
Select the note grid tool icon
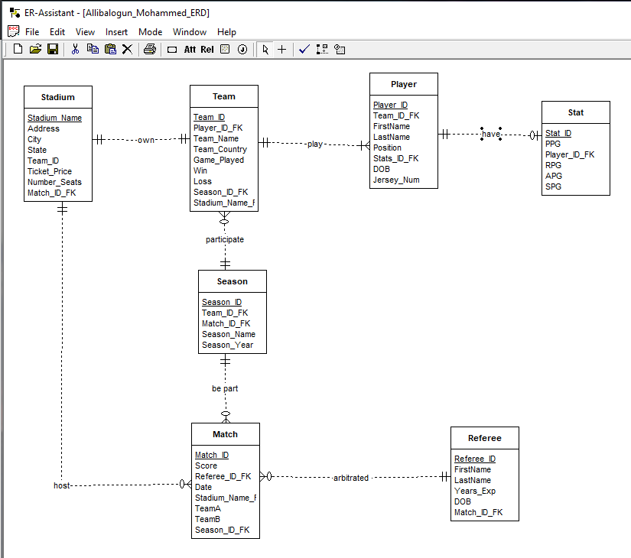(225, 49)
